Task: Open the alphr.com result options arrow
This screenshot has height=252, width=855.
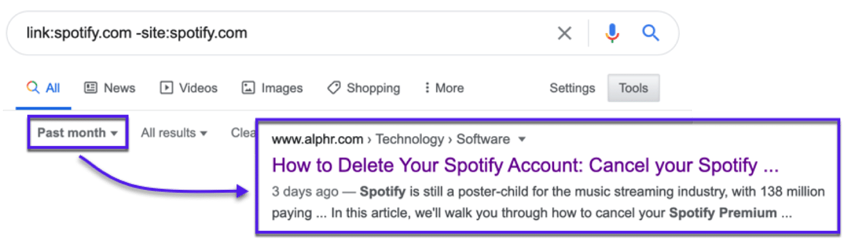Action: (x=522, y=140)
